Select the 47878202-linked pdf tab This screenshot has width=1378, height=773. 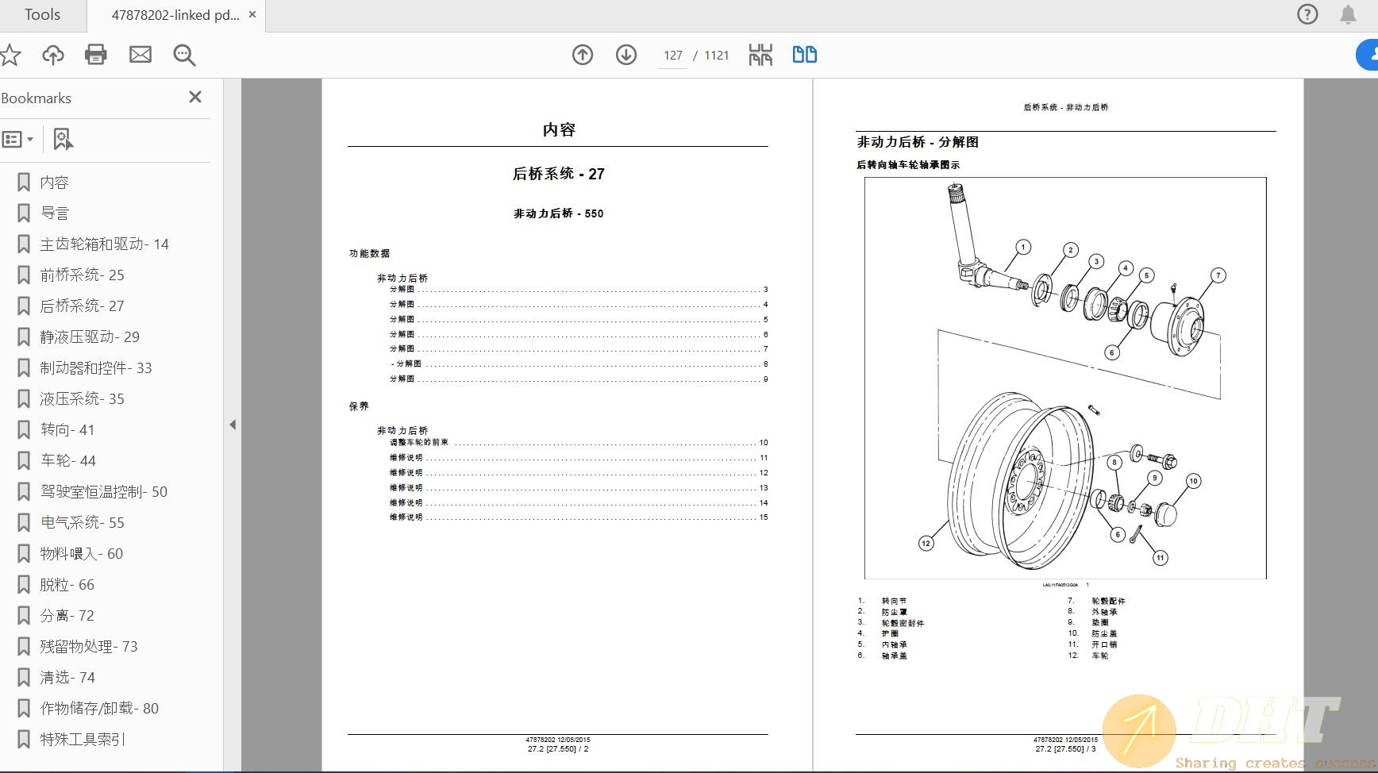click(175, 14)
